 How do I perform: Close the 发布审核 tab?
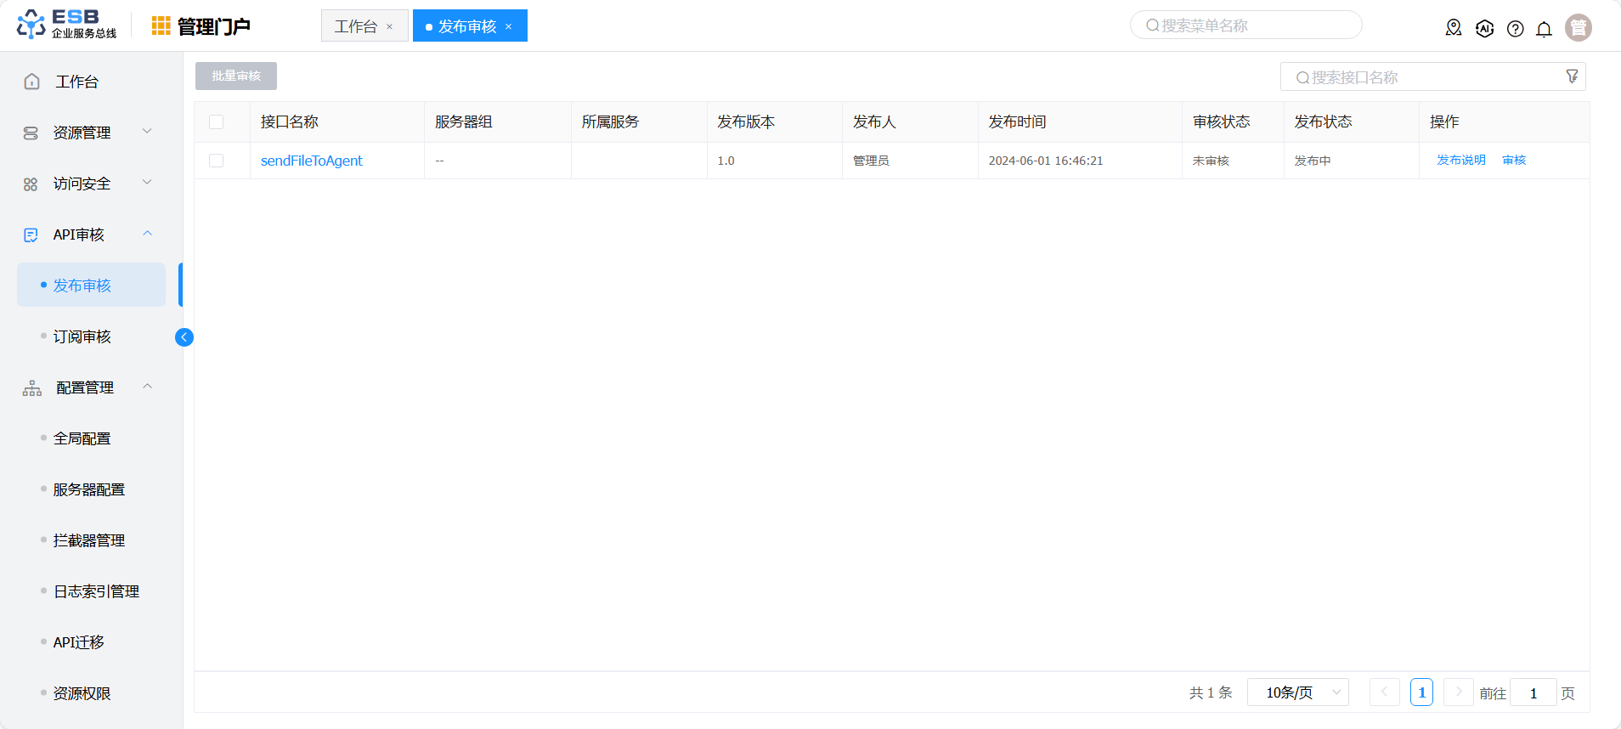pyautogui.click(x=509, y=27)
